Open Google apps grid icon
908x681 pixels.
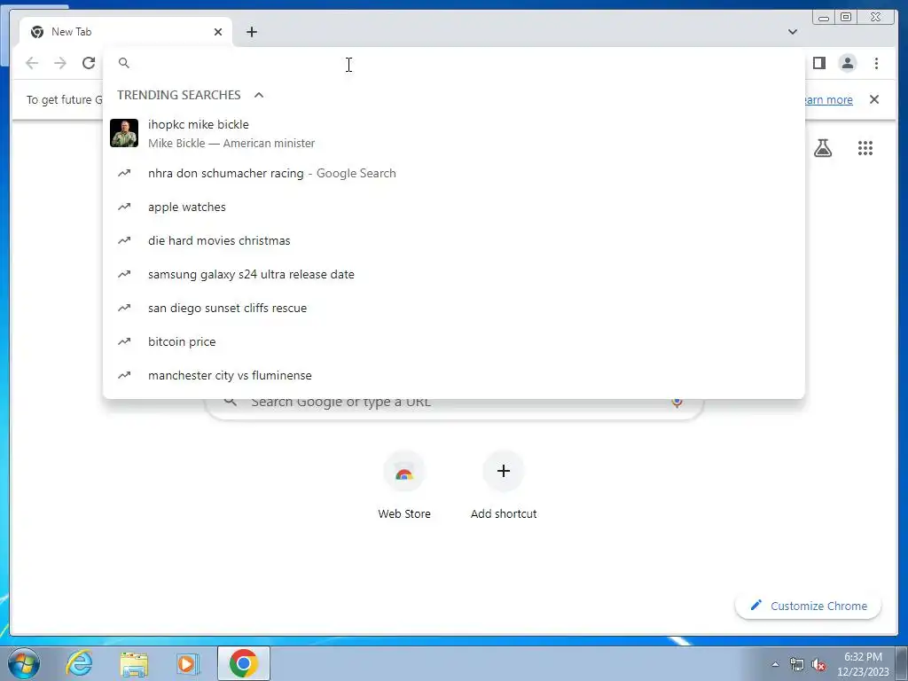[x=865, y=148]
